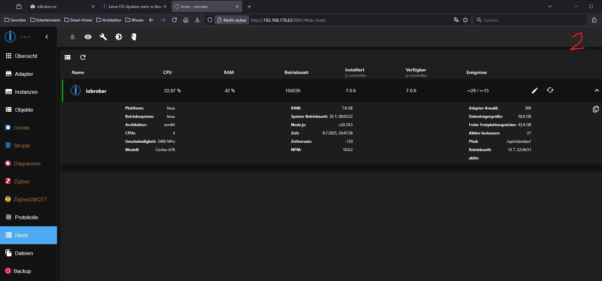Open Dateien in sidebar
The width and height of the screenshot is (602, 281).
tap(28, 253)
